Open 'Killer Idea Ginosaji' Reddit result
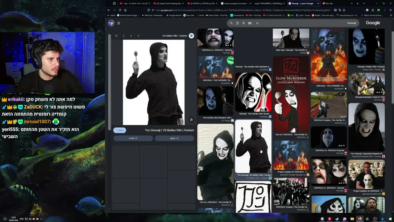This screenshot has height=222, width=394. [291, 41]
